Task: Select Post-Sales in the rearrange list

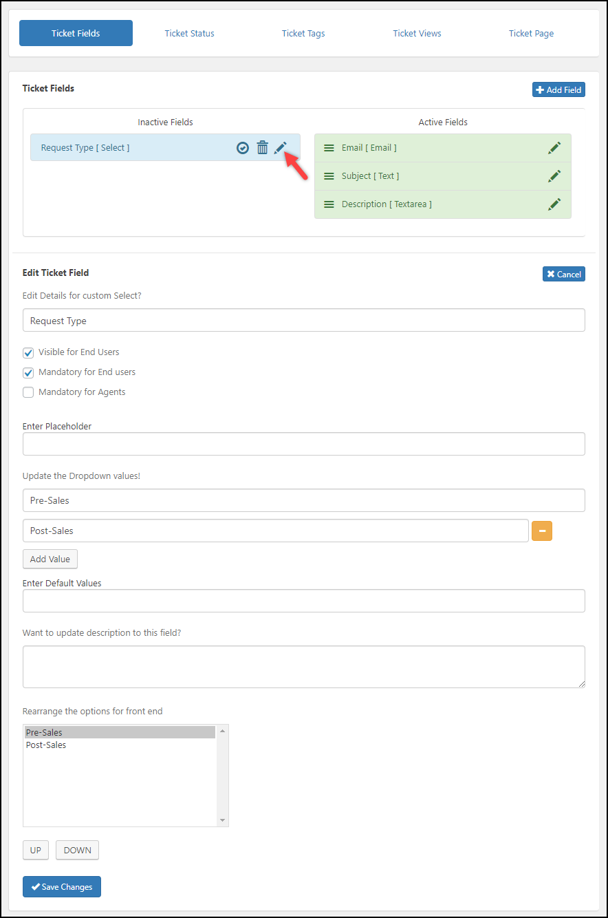Action: pyautogui.click(x=46, y=745)
